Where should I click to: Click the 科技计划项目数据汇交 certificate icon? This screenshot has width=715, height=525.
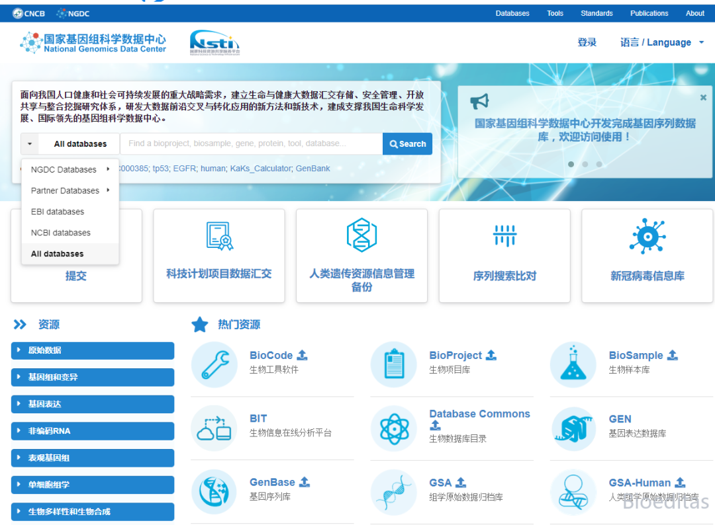(x=218, y=235)
